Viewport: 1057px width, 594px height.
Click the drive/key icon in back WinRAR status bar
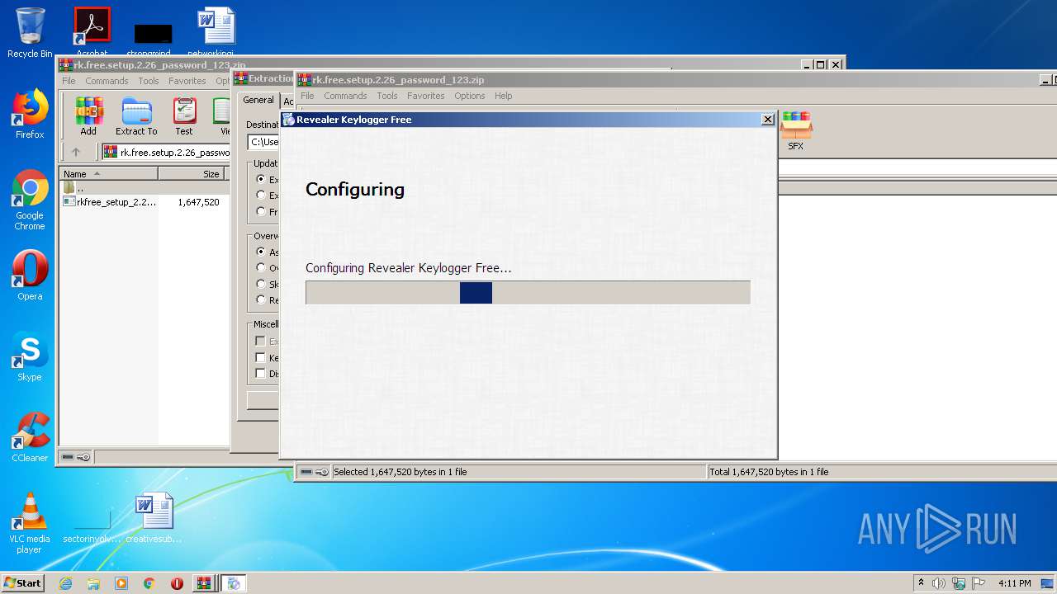(76, 457)
